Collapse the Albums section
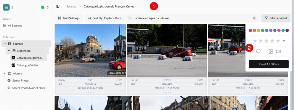This screenshot has height=110, width=294. point(5,74)
